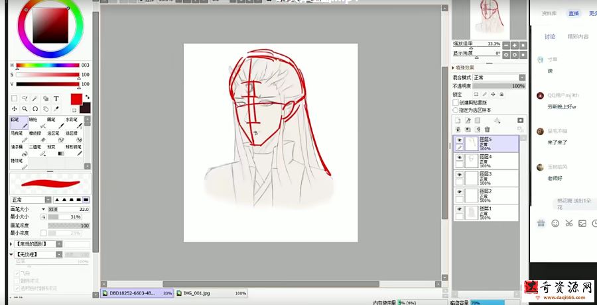The image size is (597, 305).
Task: Expand the 特殊效果 section
Action: pos(454,67)
